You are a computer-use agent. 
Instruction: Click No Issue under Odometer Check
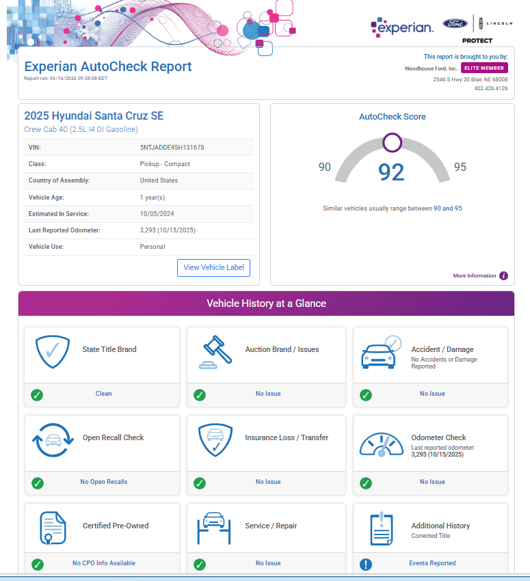[432, 482]
